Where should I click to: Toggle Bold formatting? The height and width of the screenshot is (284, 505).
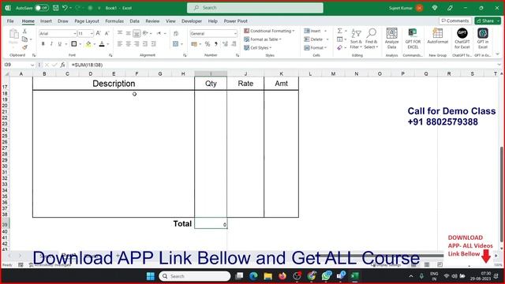click(x=43, y=44)
